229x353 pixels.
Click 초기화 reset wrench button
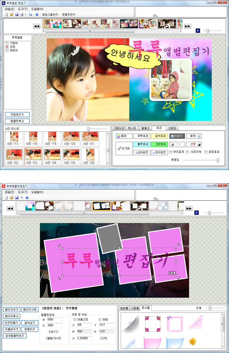pos(124,148)
